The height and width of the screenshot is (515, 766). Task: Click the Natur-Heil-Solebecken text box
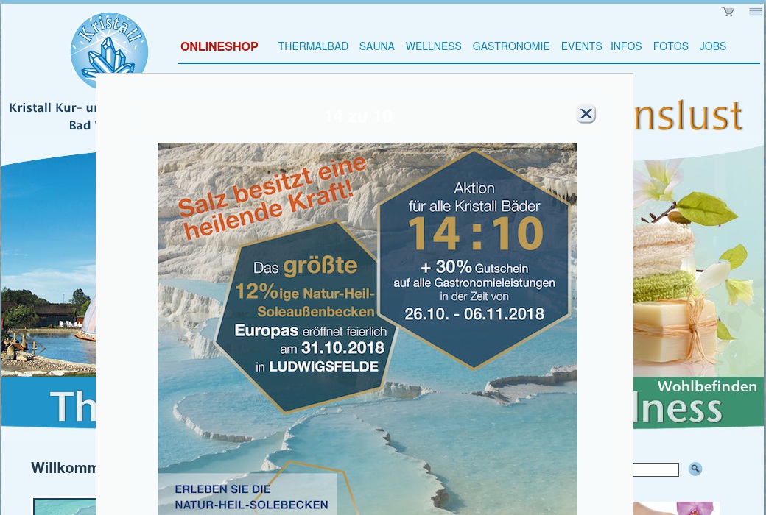(247, 493)
